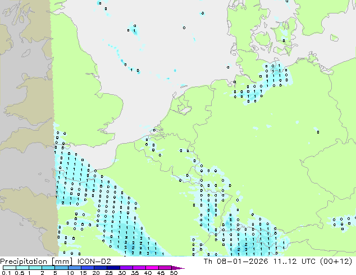Select the 15–20 mm legend color swatch
The image size is (356, 275).
(88, 268)
